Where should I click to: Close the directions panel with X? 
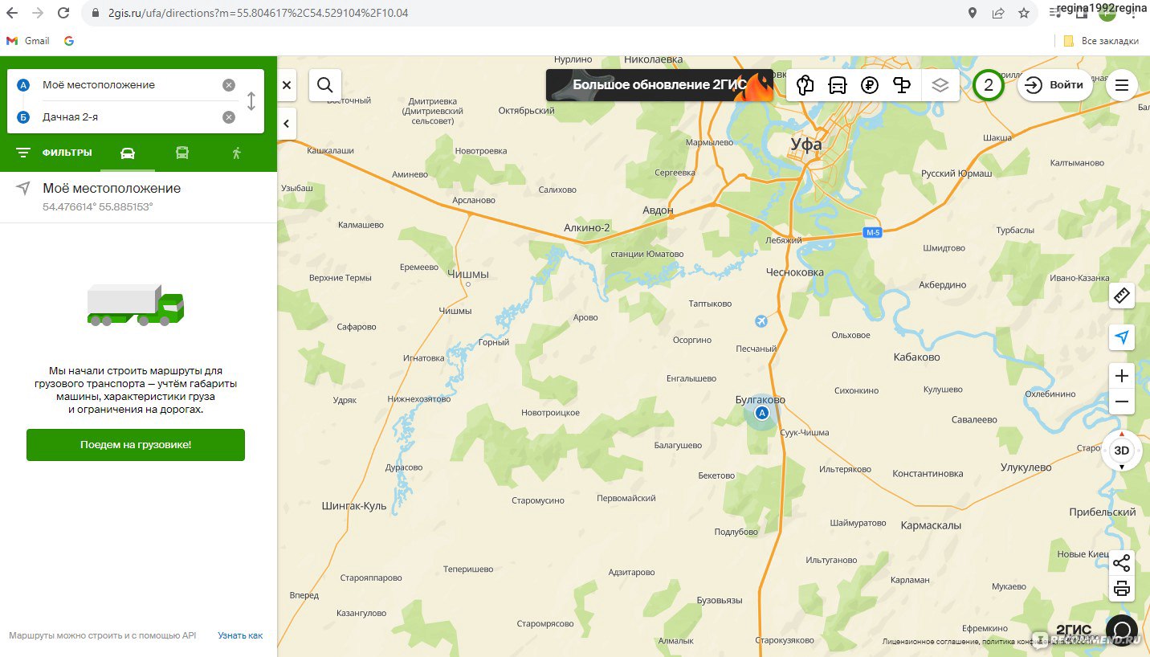click(x=287, y=84)
